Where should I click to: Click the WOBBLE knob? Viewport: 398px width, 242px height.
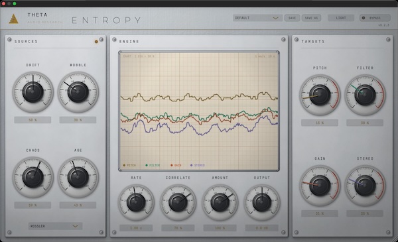click(78, 92)
